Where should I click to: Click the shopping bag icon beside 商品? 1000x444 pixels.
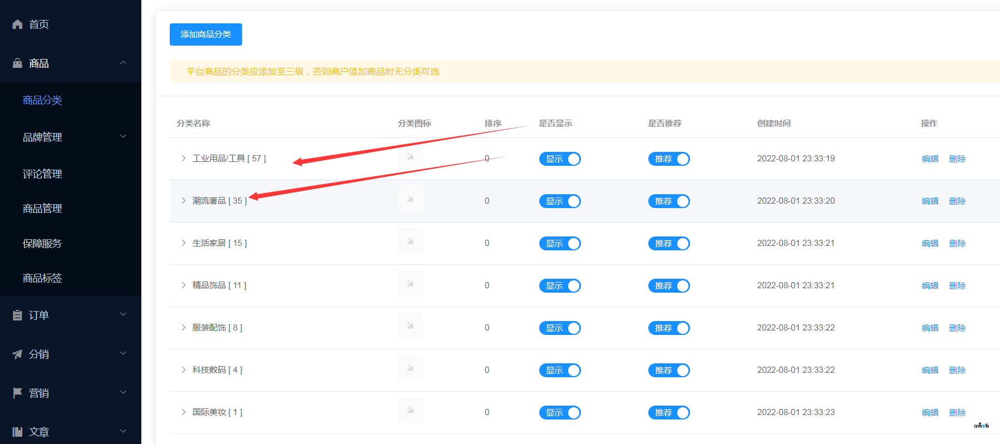[x=17, y=63]
